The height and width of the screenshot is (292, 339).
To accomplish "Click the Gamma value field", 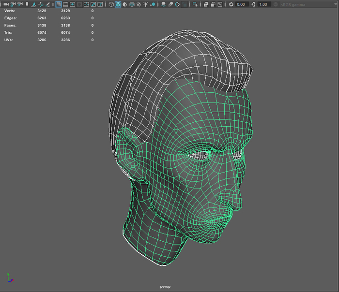I will 264,4.
